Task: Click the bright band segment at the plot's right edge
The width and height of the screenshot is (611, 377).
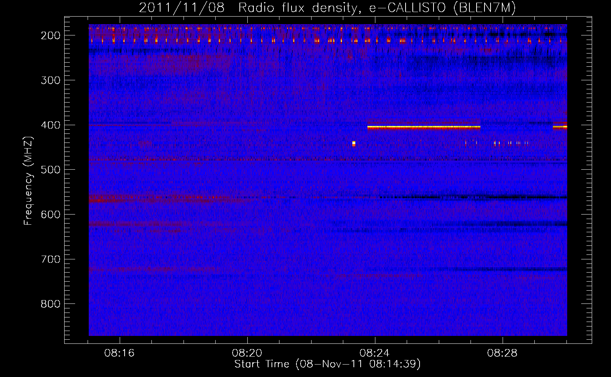Action: coord(560,127)
